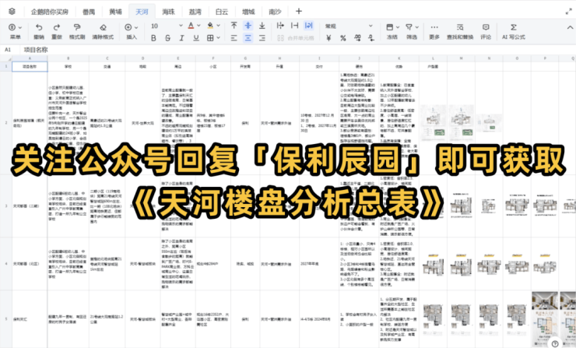
Task: Switch to the 番禺 sheet tab
Action: (x=89, y=12)
